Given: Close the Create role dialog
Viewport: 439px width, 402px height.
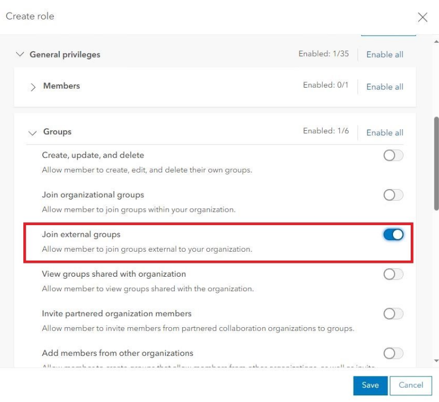Looking at the screenshot, I should [422, 17].
